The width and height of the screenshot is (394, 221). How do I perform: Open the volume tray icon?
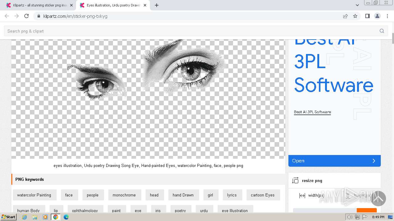[350, 217]
